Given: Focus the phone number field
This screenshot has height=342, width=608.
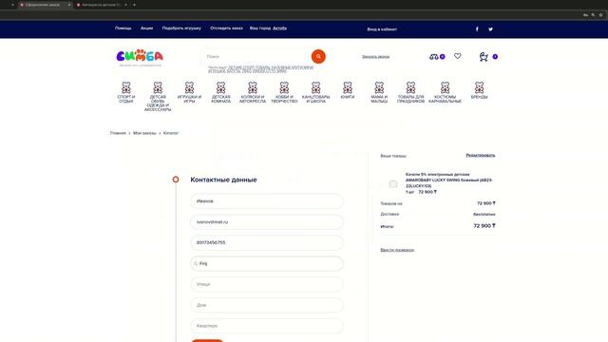Looking at the screenshot, I should coord(267,243).
